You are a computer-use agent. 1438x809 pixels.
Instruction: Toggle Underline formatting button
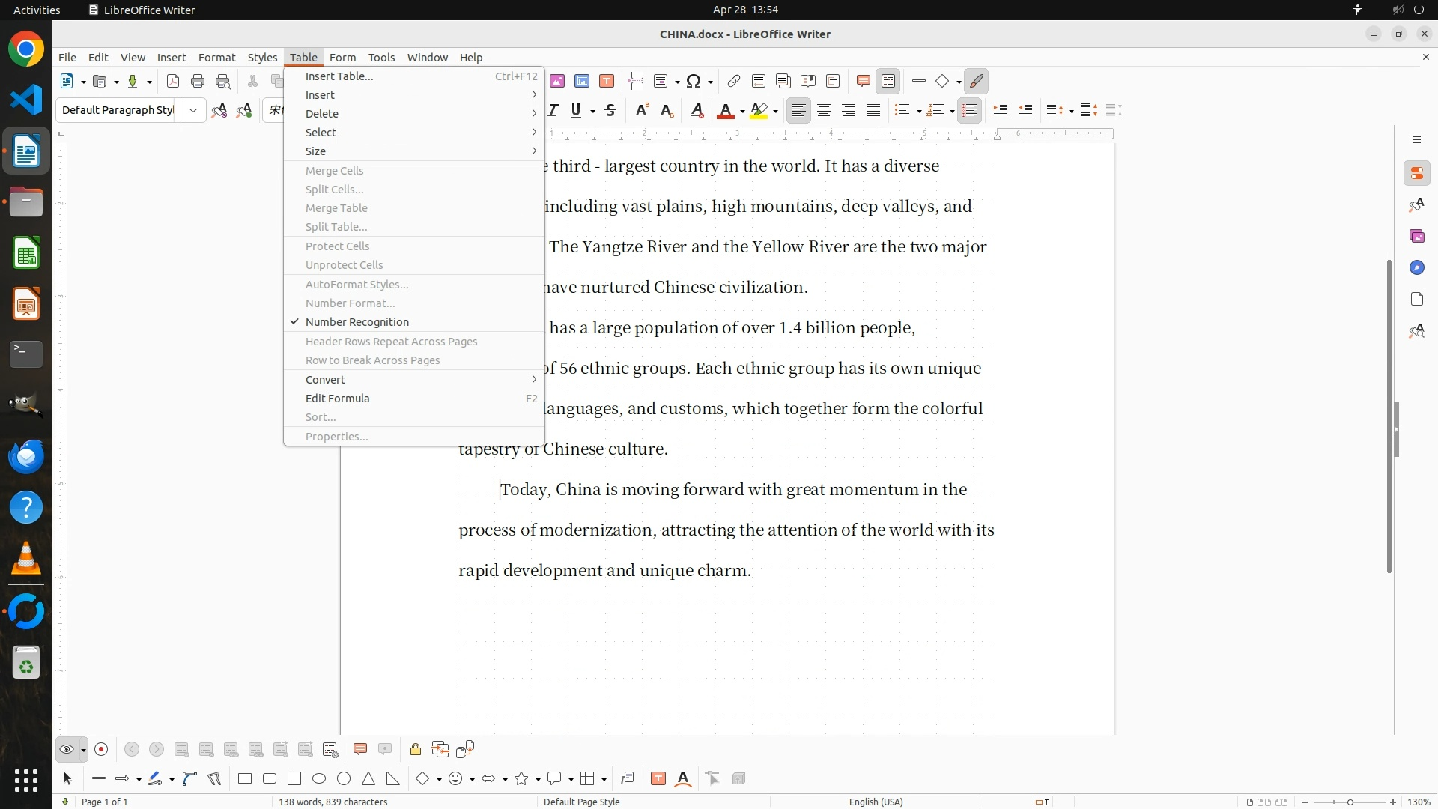[575, 111]
